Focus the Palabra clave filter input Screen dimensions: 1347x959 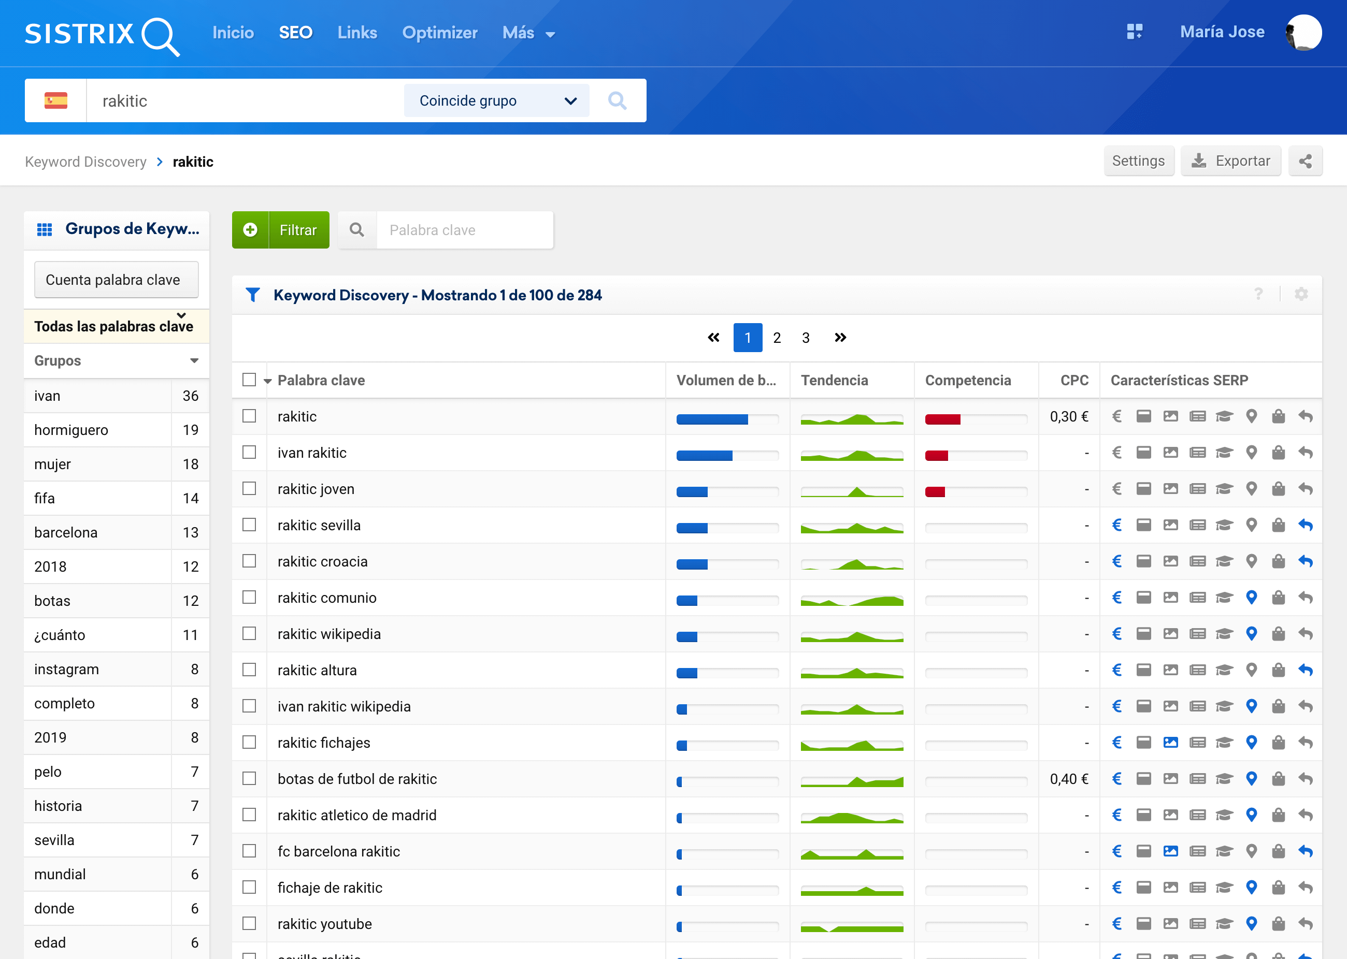pyautogui.click(x=465, y=230)
